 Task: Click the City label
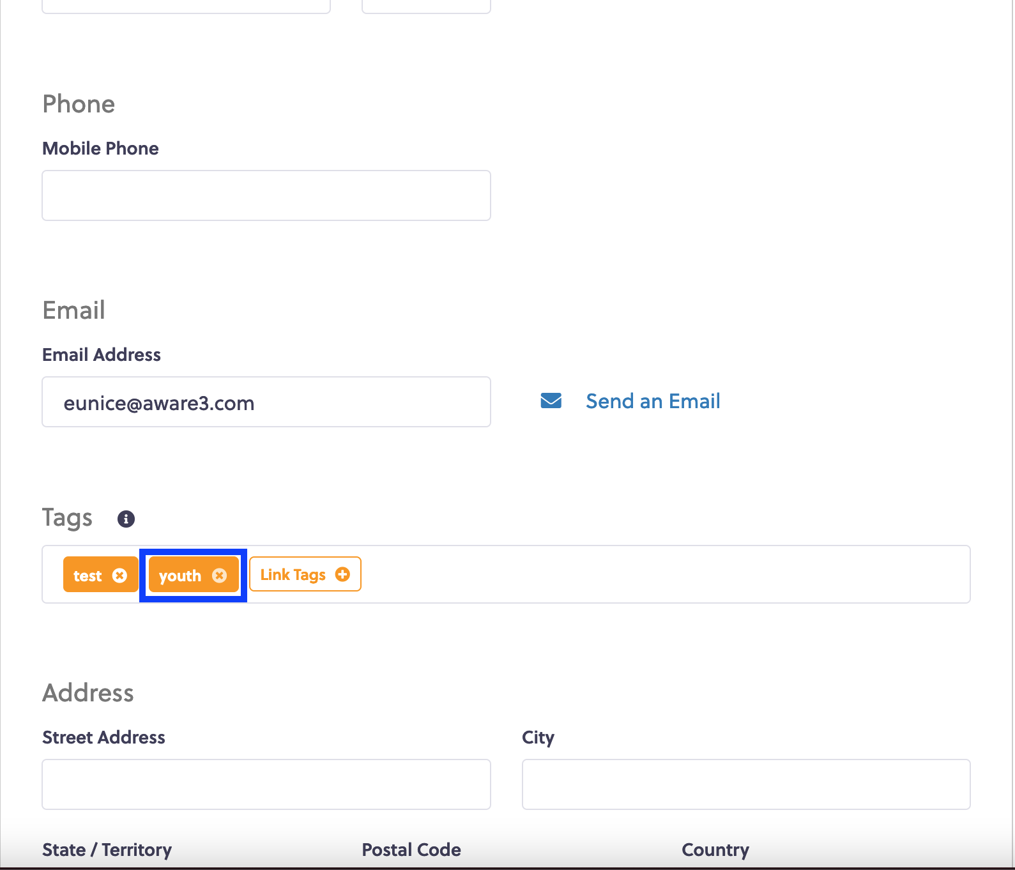[538, 738]
